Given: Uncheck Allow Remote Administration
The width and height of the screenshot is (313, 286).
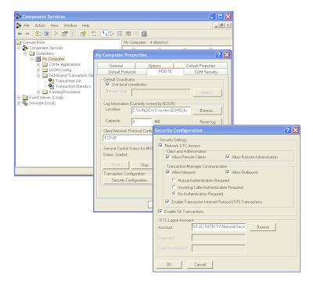Looking at the screenshot, I should click(x=228, y=157).
